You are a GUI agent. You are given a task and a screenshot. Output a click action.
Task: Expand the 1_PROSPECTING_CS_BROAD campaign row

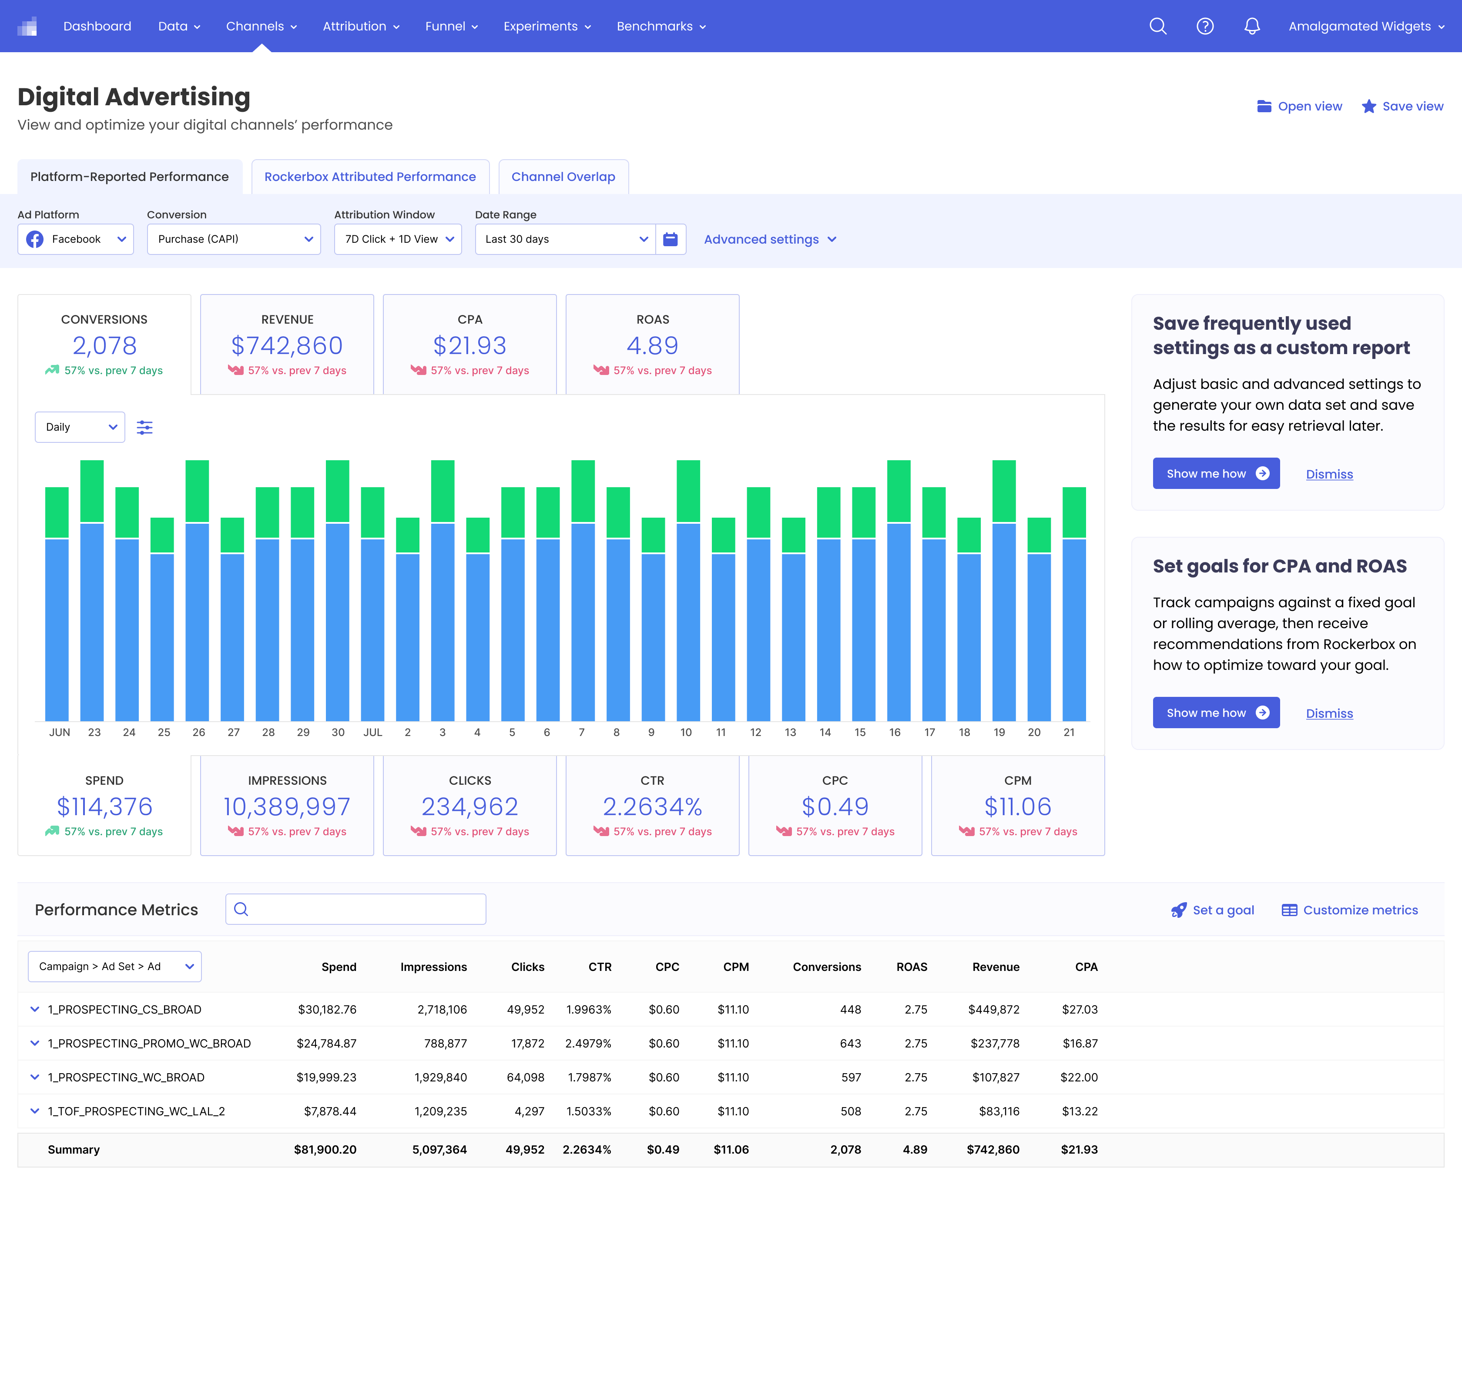pyautogui.click(x=35, y=1009)
